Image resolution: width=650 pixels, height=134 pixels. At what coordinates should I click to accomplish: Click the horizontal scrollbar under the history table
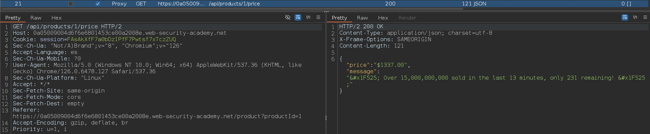tap(232, 9)
